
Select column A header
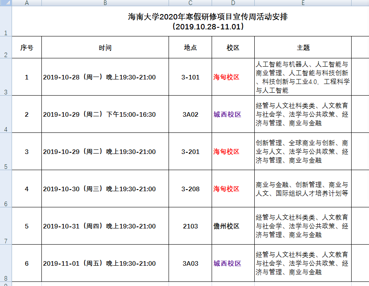27,3
